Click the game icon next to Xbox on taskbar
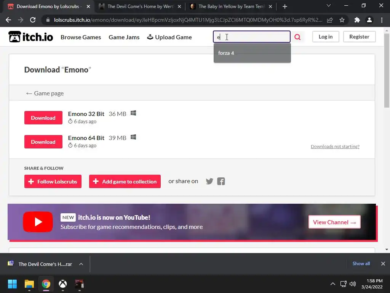This screenshot has height=293, width=390. coord(79,284)
